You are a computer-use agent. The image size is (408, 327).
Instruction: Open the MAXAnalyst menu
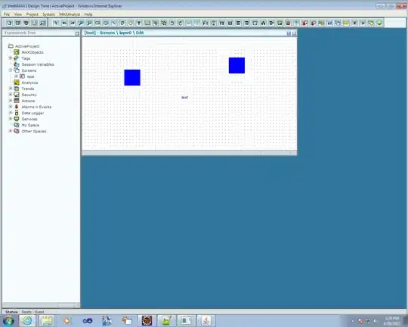pyautogui.click(x=70, y=14)
